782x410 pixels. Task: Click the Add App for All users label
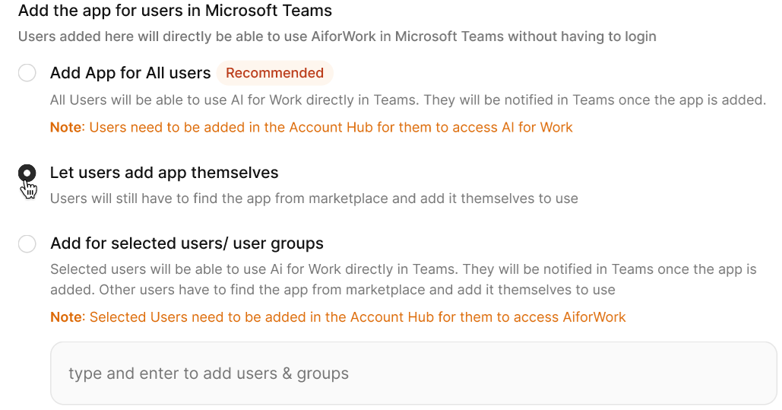tap(130, 73)
